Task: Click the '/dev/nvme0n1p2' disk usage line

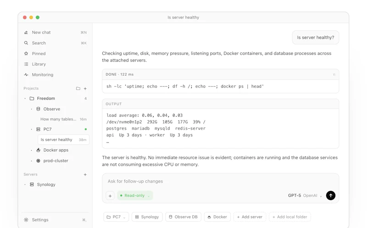Action: (x=156, y=122)
